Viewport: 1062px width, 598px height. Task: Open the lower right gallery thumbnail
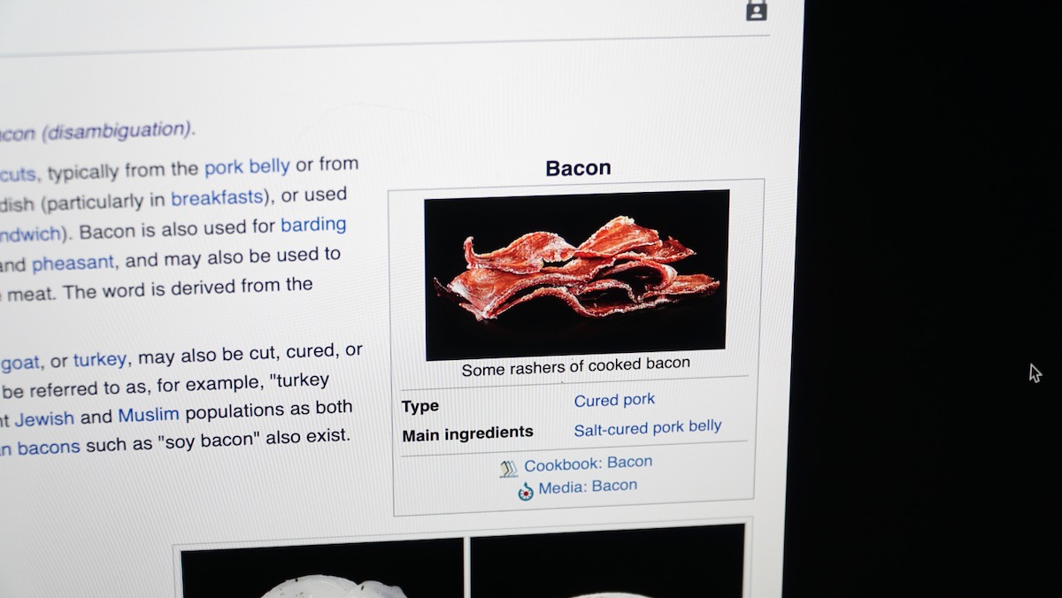click(607, 562)
